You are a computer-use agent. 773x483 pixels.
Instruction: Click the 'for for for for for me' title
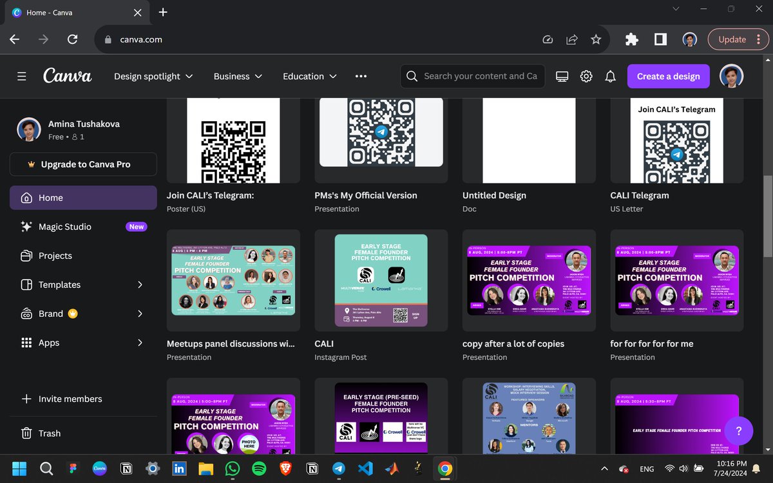pos(652,344)
